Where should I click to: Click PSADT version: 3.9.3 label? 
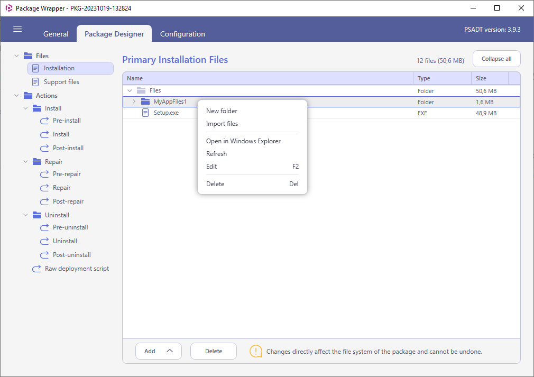(x=492, y=30)
